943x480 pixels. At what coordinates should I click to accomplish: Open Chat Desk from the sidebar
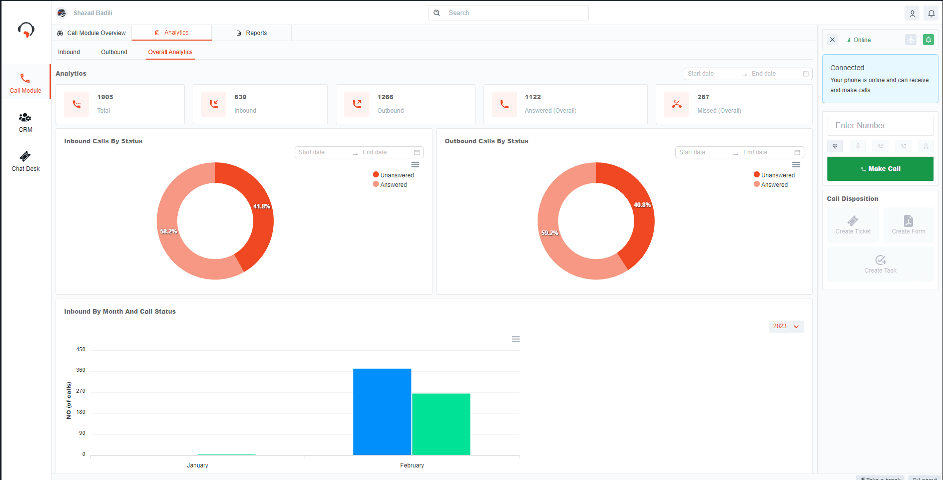(x=26, y=161)
